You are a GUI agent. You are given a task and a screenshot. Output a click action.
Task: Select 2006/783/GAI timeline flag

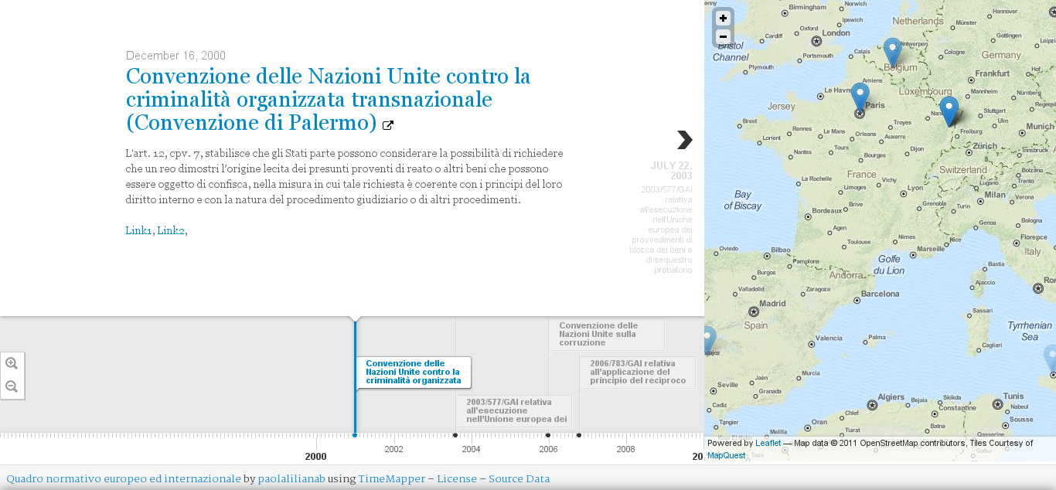click(638, 372)
